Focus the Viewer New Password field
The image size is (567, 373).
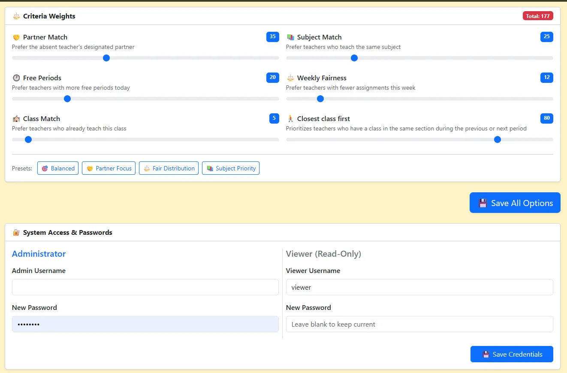pos(419,324)
